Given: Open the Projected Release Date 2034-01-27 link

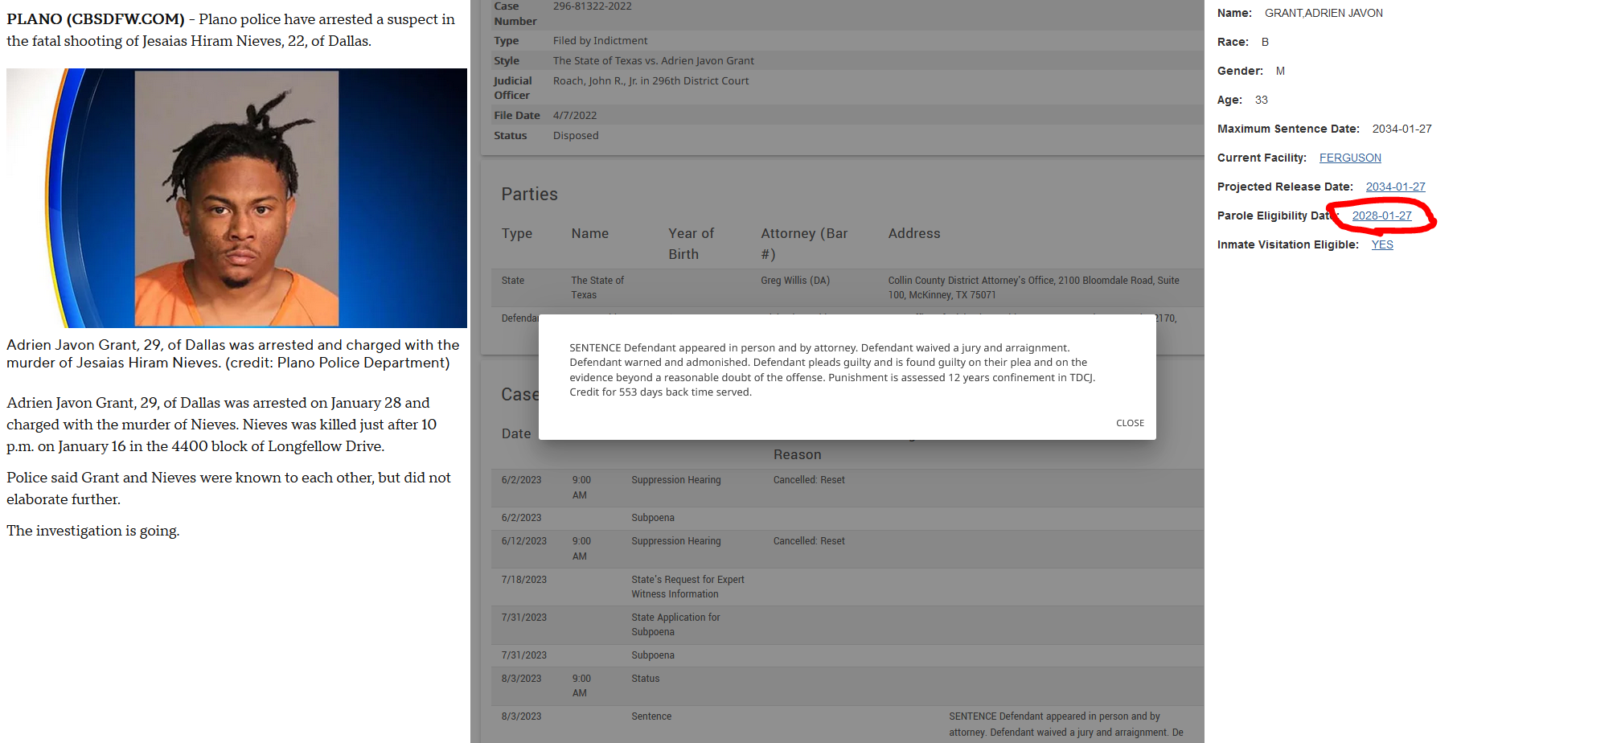Looking at the screenshot, I should pos(1395,187).
